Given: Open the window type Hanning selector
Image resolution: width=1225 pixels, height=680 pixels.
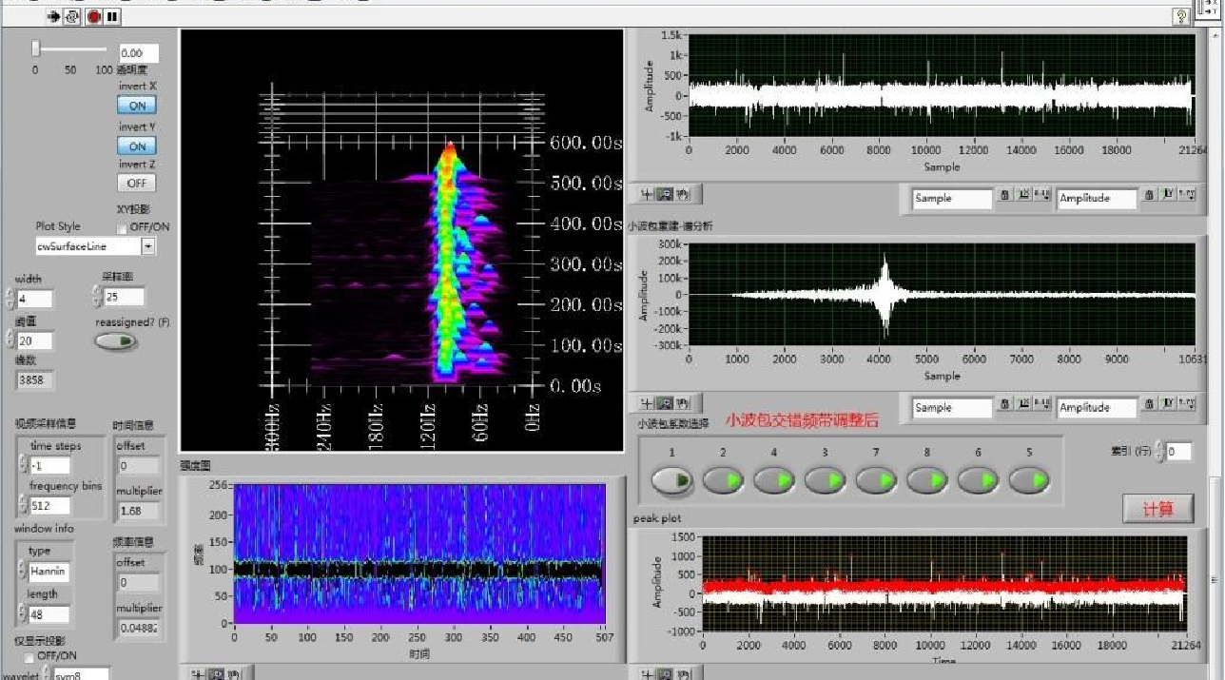Looking at the screenshot, I should [48, 570].
